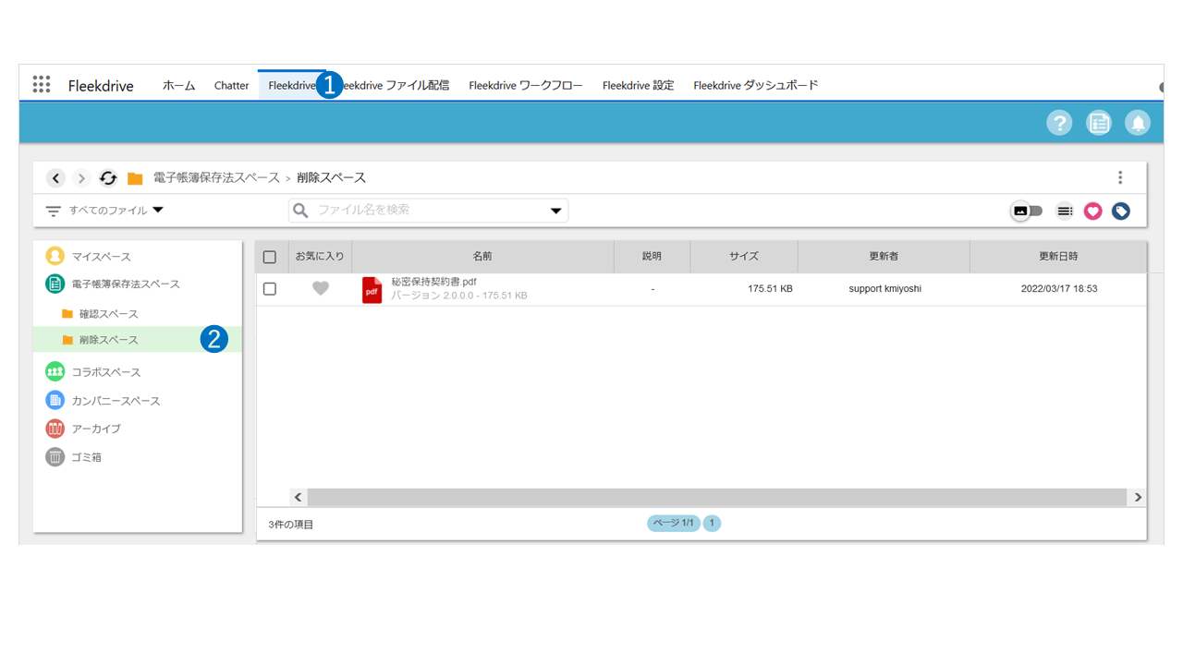
Task: Open the 秘密保持契約書.pdf file name
Action: [x=433, y=282]
